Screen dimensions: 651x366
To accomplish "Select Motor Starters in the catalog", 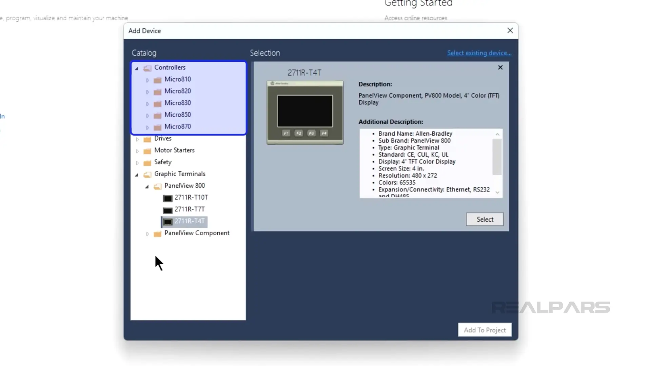I will click(174, 150).
